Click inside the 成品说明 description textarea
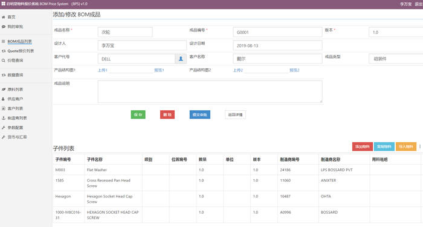This screenshot has height=227, width=423. [x=210, y=91]
